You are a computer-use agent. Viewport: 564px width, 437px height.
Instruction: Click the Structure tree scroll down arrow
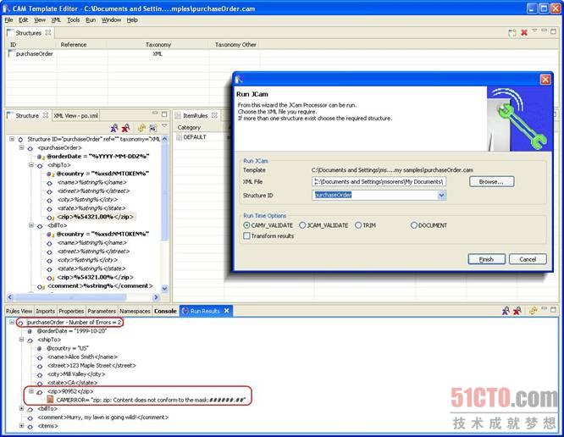pyautogui.click(x=165, y=289)
